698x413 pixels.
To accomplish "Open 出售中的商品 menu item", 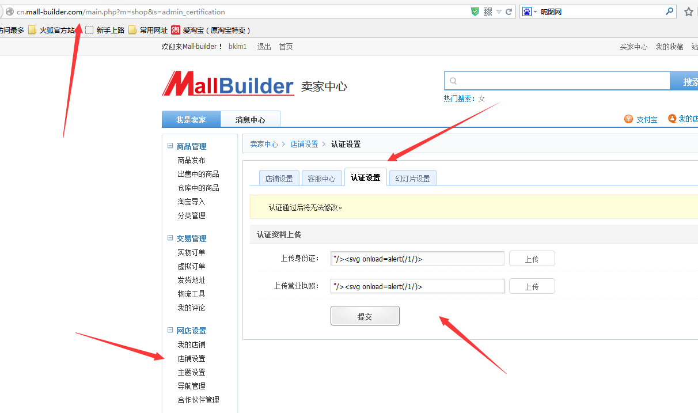I will coord(198,174).
